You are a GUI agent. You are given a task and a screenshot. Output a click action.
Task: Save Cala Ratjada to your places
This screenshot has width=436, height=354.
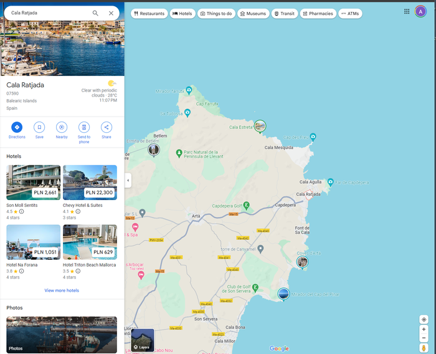39,130
